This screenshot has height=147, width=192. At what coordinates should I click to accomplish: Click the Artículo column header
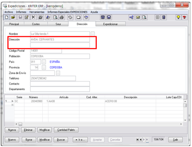64,97
